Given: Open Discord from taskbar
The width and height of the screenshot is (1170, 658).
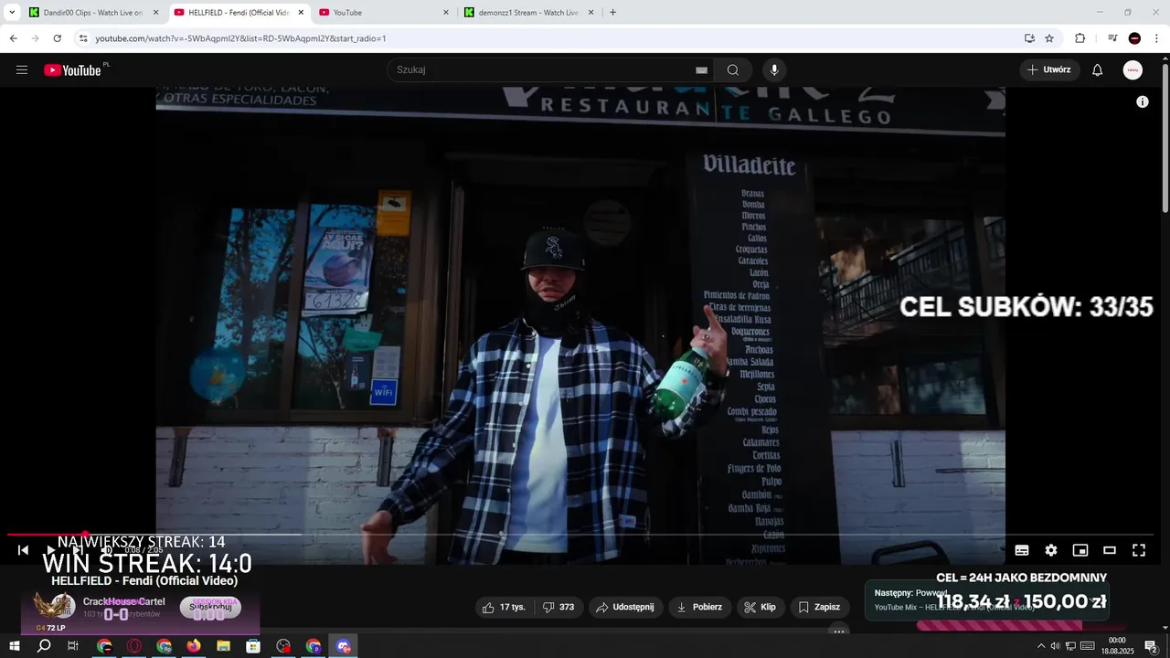Looking at the screenshot, I should (343, 646).
